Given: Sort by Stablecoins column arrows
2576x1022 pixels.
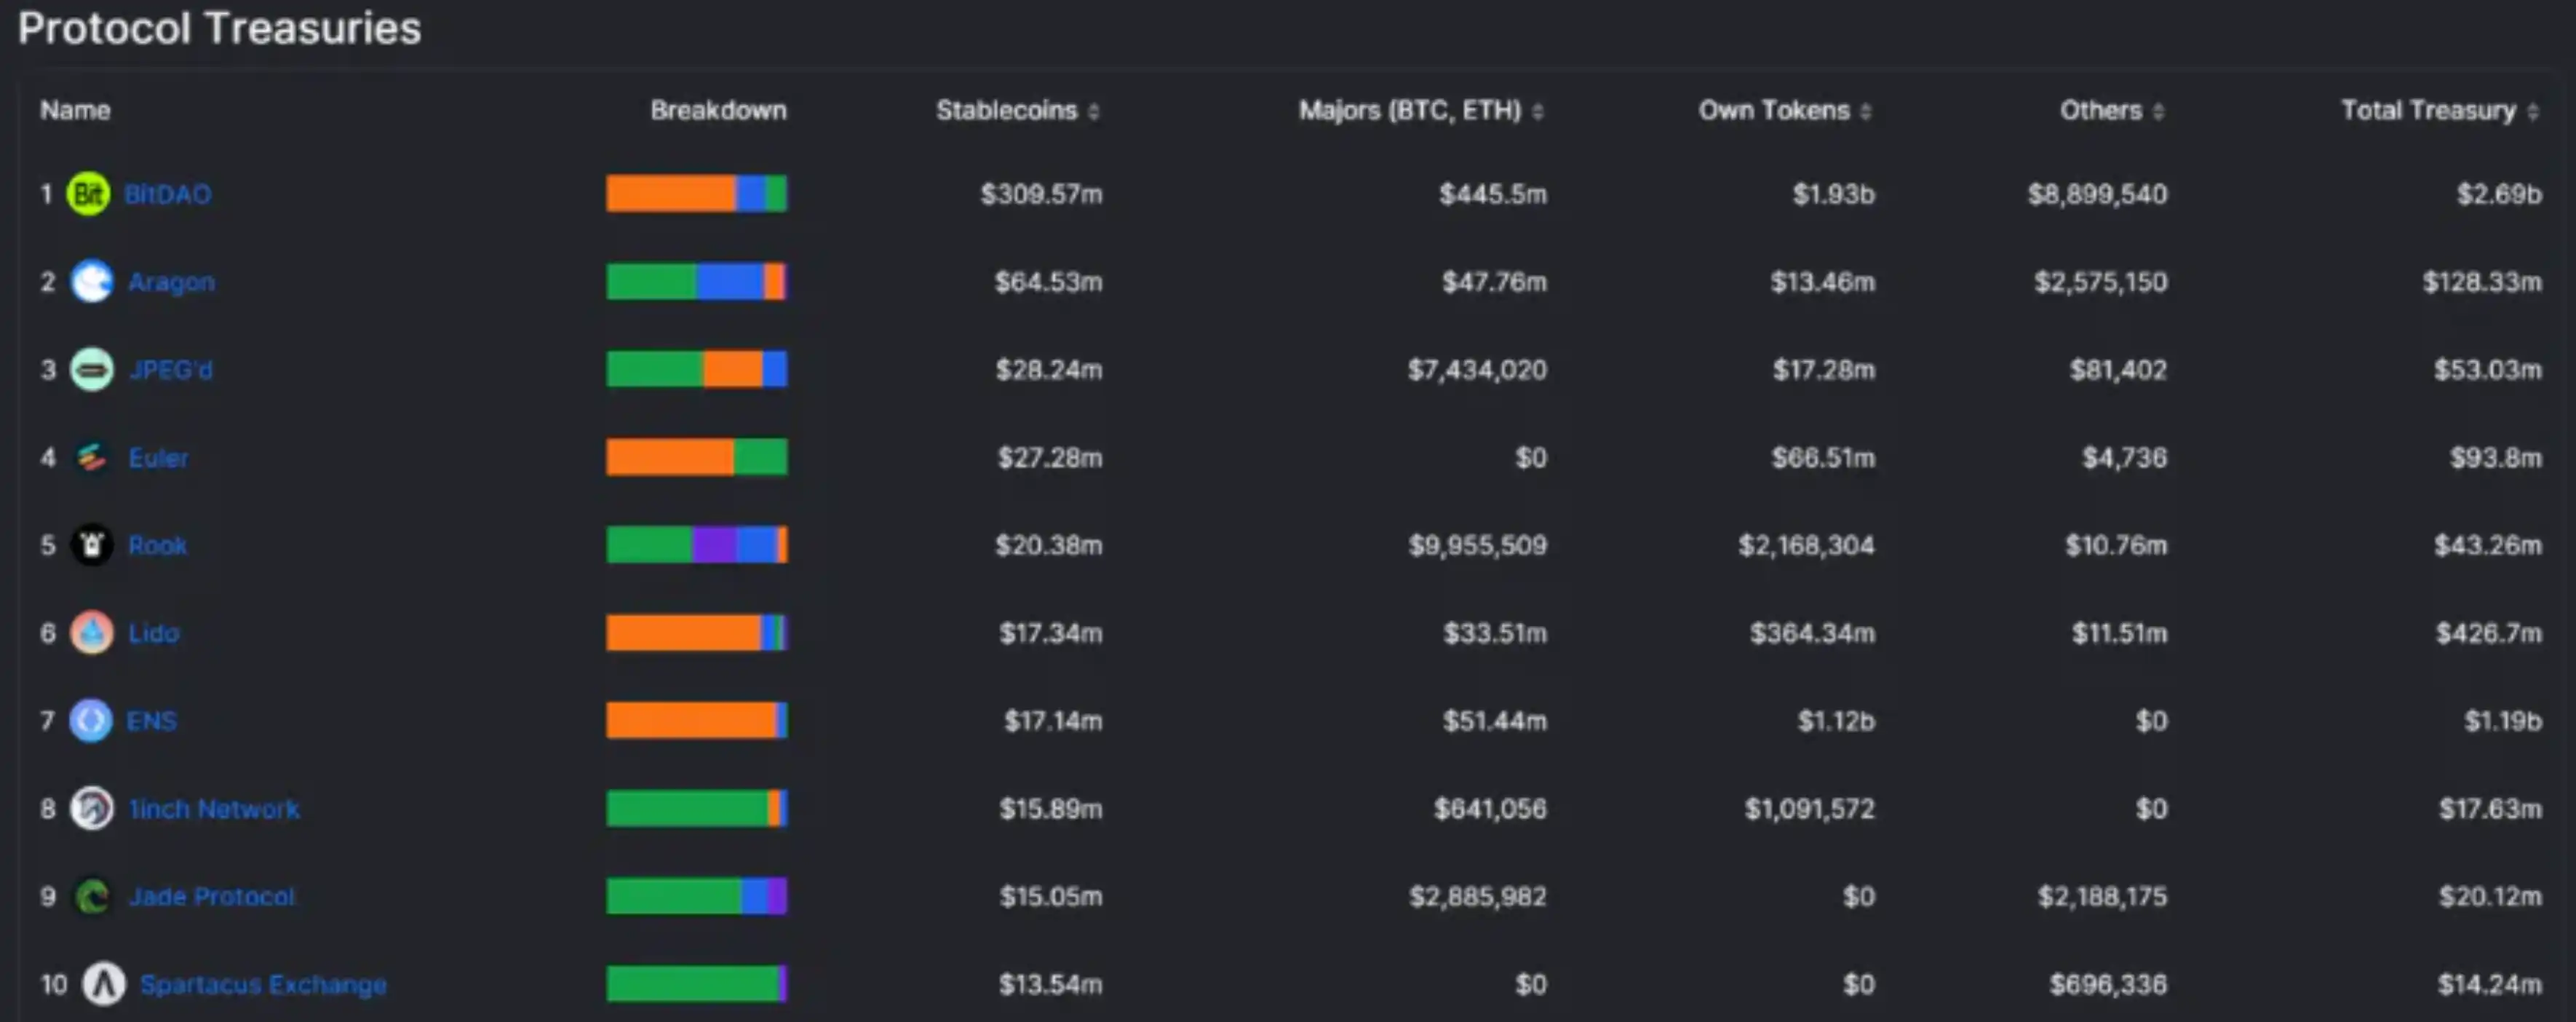Looking at the screenshot, I should coord(1093,111).
